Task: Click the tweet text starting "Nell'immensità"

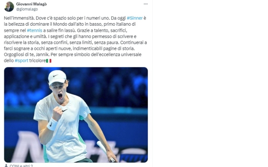Action: (76, 39)
